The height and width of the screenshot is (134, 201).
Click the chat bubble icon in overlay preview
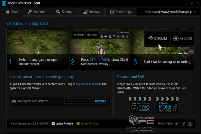[x=114, y=36]
